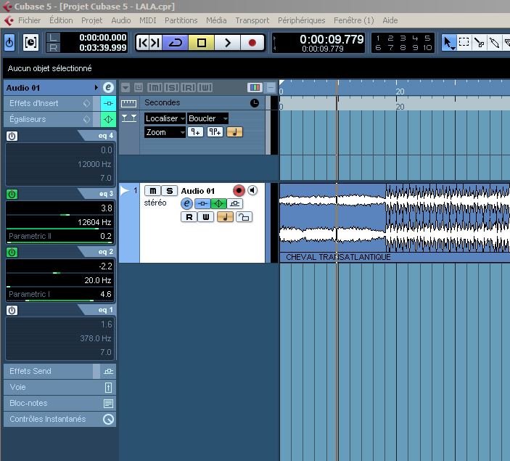Click inserts state icon on Audio 01 track
Screen dimensions: 510x461
202,204
